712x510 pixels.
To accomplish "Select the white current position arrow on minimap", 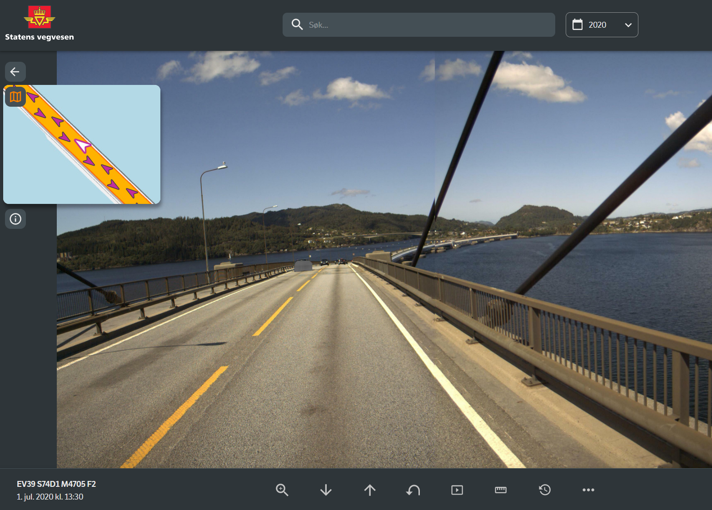I will click(83, 146).
